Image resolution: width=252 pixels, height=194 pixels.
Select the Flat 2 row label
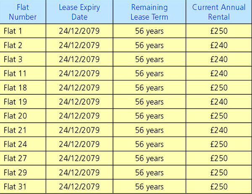tap(13, 45)
